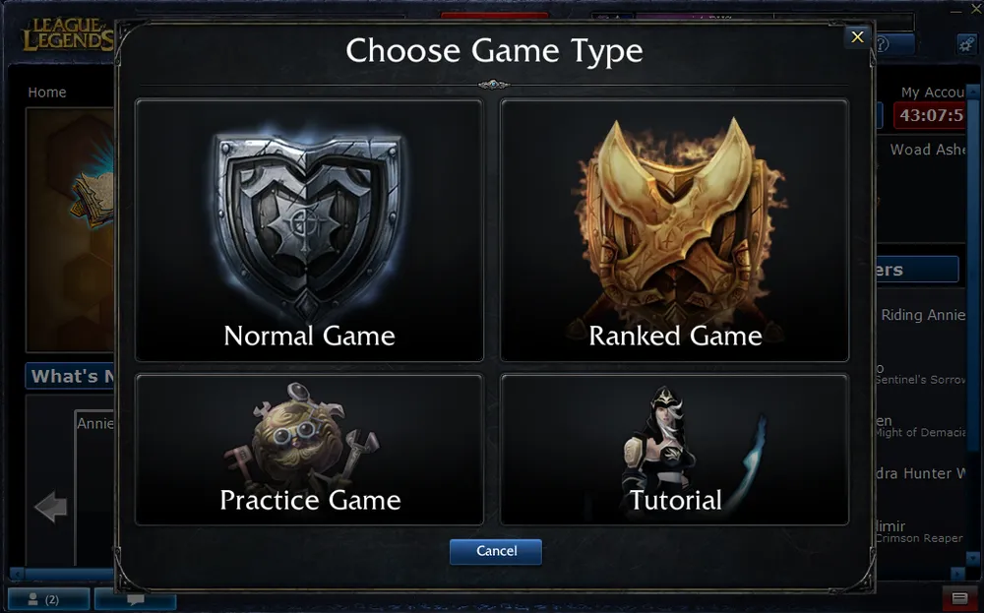Open the help question mark icon
Viewport: 984px width, 613px height.
(883, 44)
